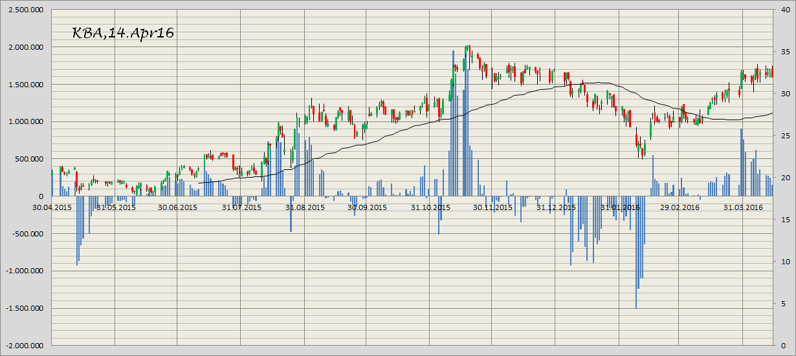Select the 35 right axis label
The width and height of the screenshot is (796, 356).
pyautogui.click(x=783, y=52)
